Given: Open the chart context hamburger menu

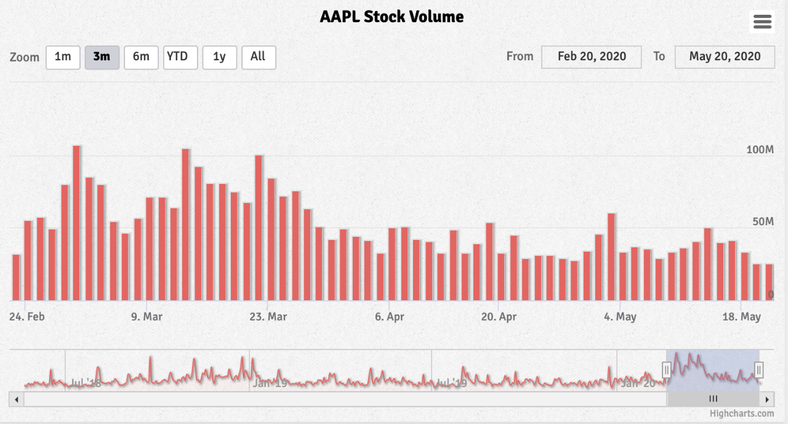Looking at the screenshot, I should click(x=762, y=22).
